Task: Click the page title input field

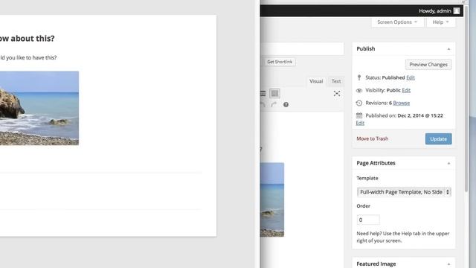Action: (x=302, y=48)
